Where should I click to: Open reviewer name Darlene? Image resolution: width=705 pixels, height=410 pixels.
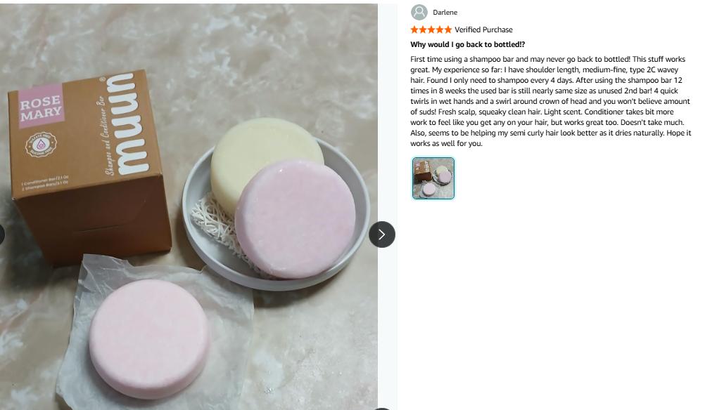pos(445,12)
